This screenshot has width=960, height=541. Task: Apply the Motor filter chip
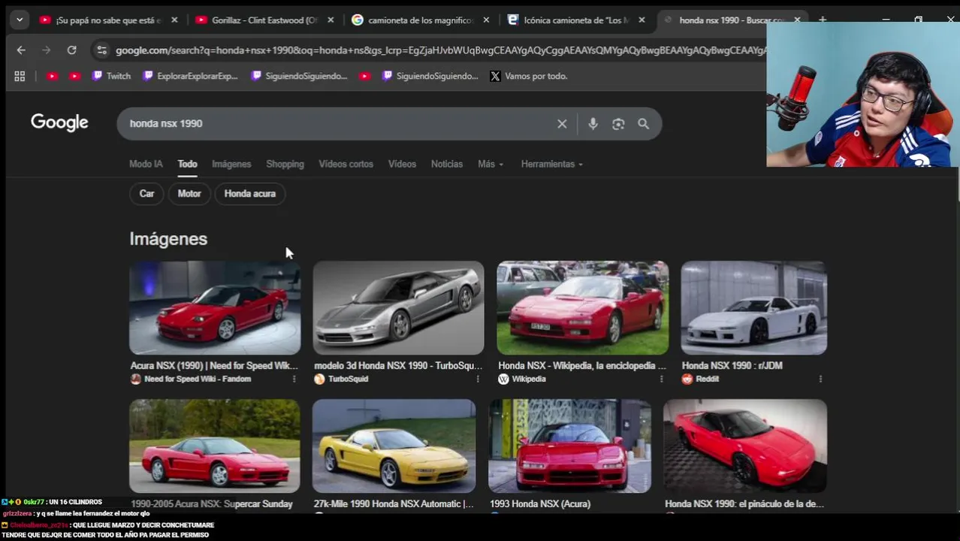pos(189,194)
